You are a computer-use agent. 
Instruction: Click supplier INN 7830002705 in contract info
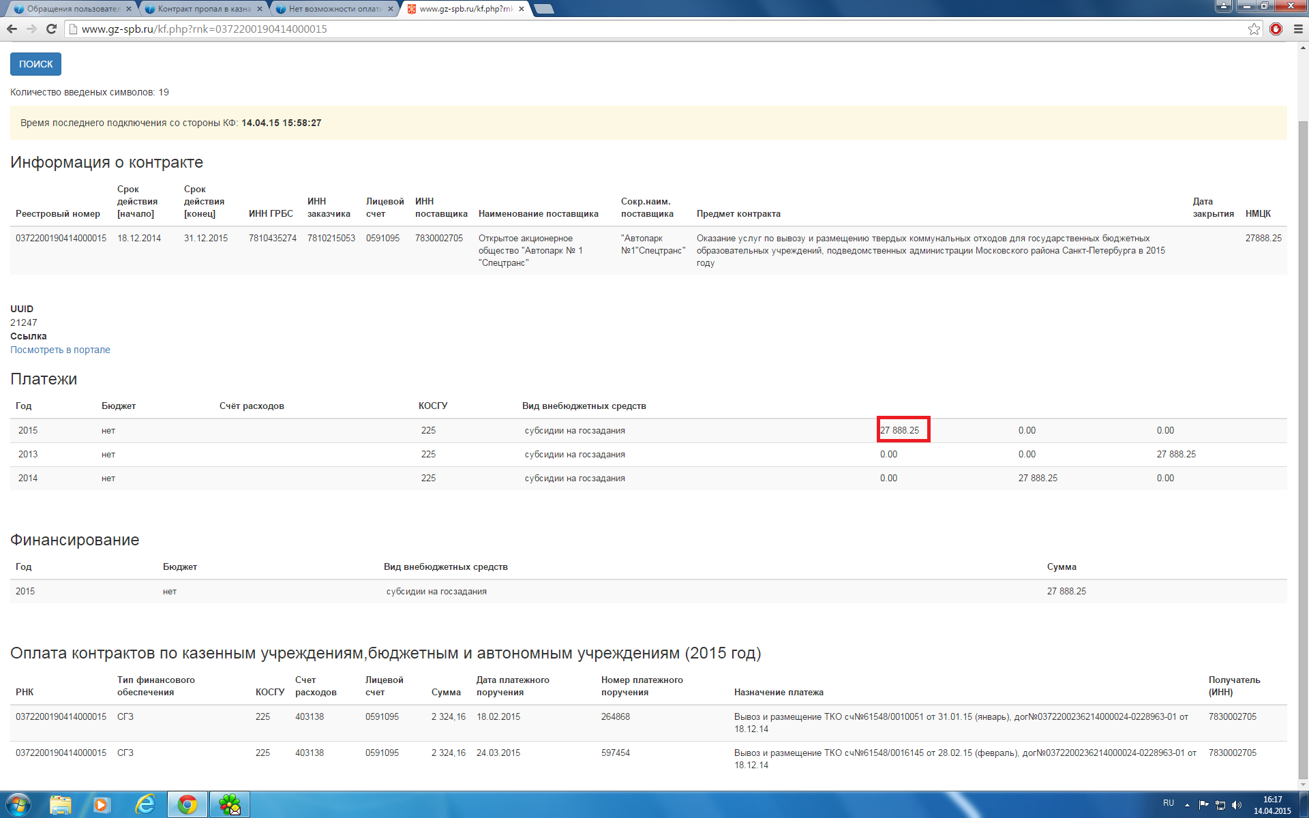439,238
